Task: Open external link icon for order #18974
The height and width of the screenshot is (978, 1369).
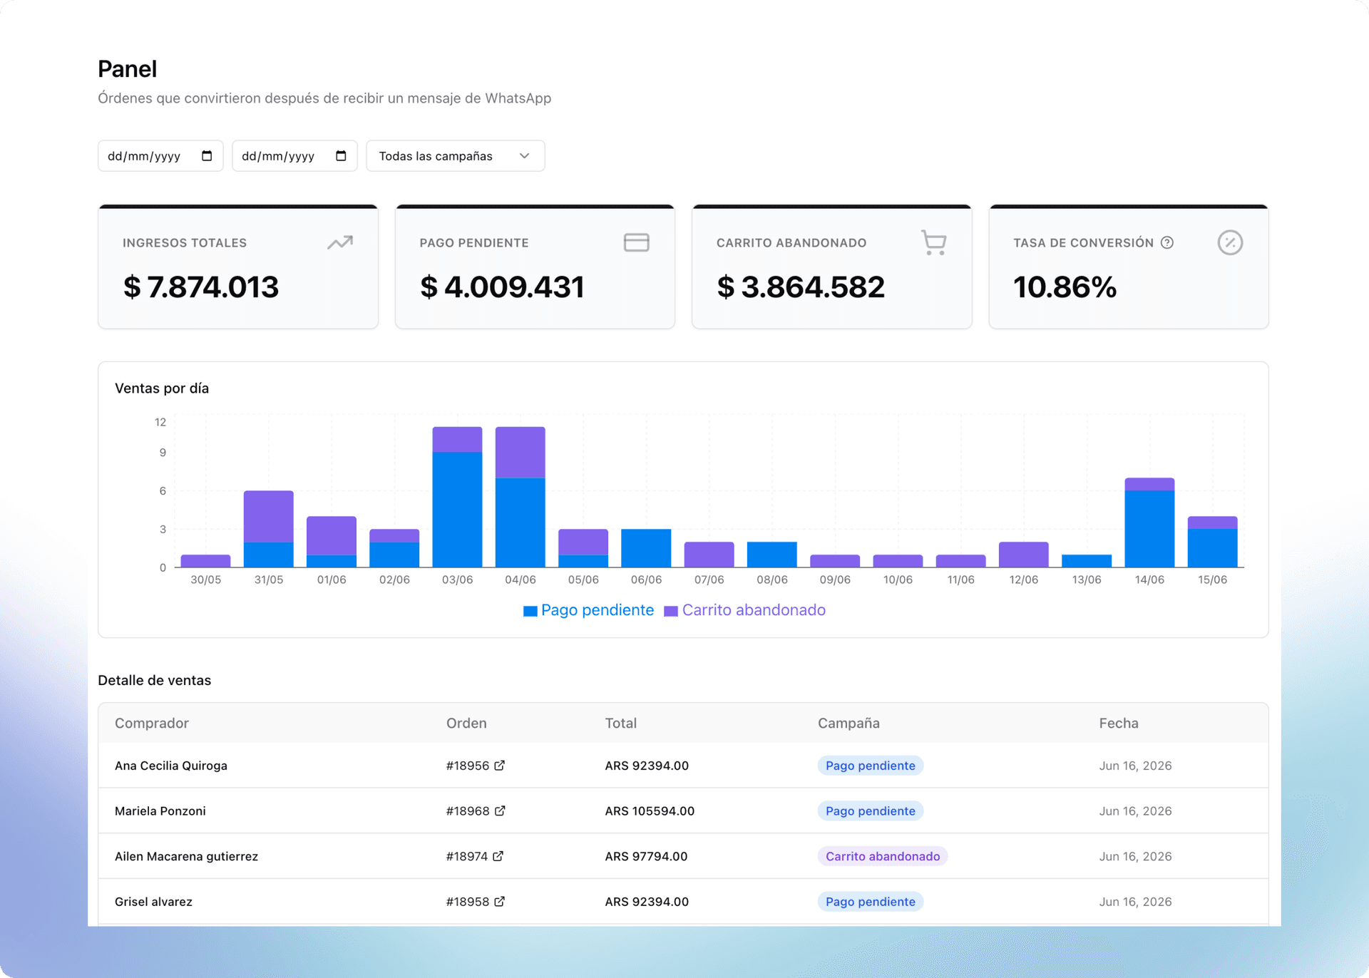Action: (x=498, y=856)
